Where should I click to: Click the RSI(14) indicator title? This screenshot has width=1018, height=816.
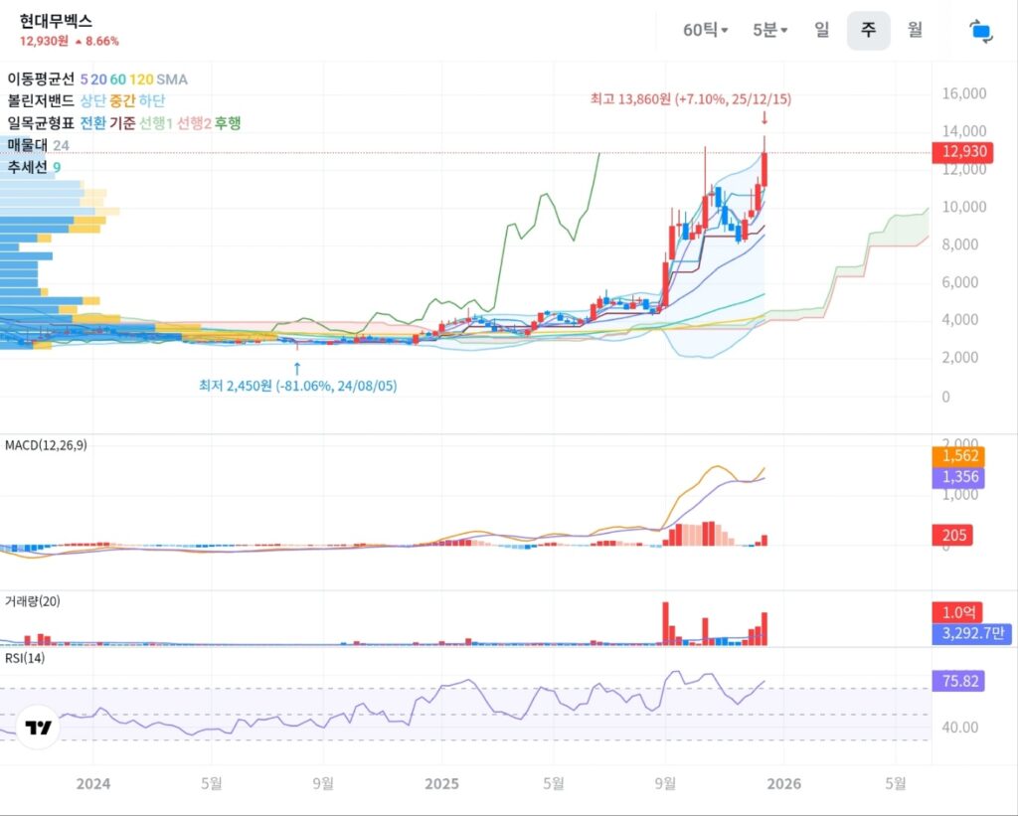[x=25, y=657]
